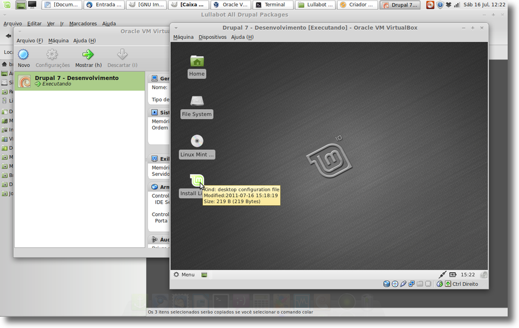Switch to Drupal 7... window in taskbar

click(x=399, y=5)
